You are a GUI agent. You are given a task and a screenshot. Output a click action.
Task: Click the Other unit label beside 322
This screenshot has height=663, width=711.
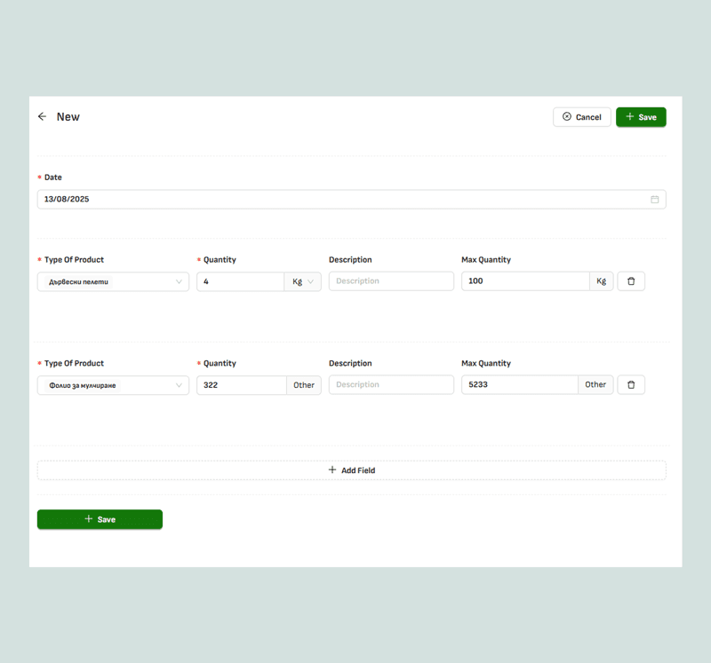click(304, 385)
